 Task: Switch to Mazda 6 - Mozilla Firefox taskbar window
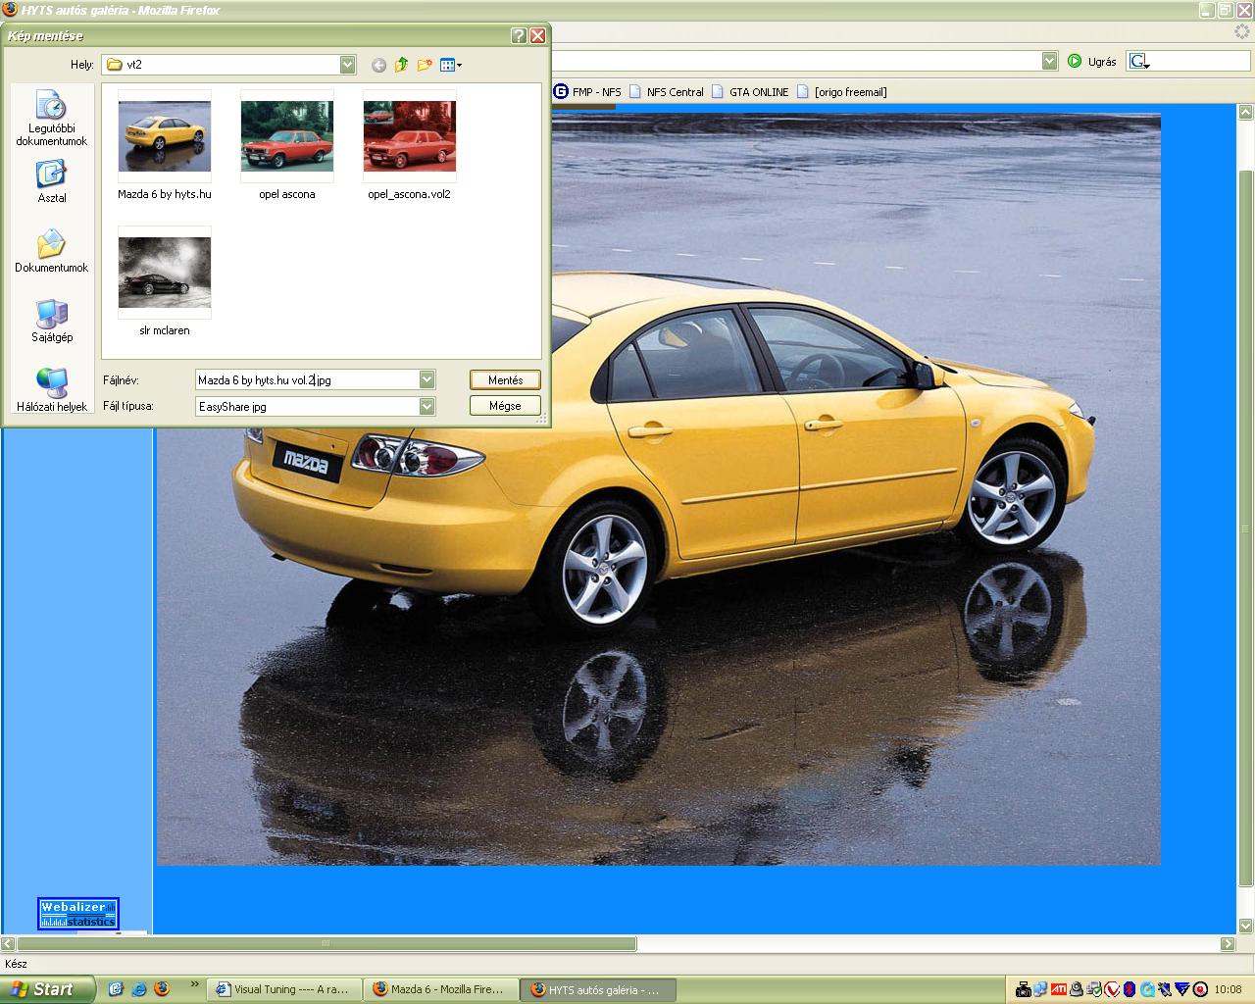(x=442, y=989)
